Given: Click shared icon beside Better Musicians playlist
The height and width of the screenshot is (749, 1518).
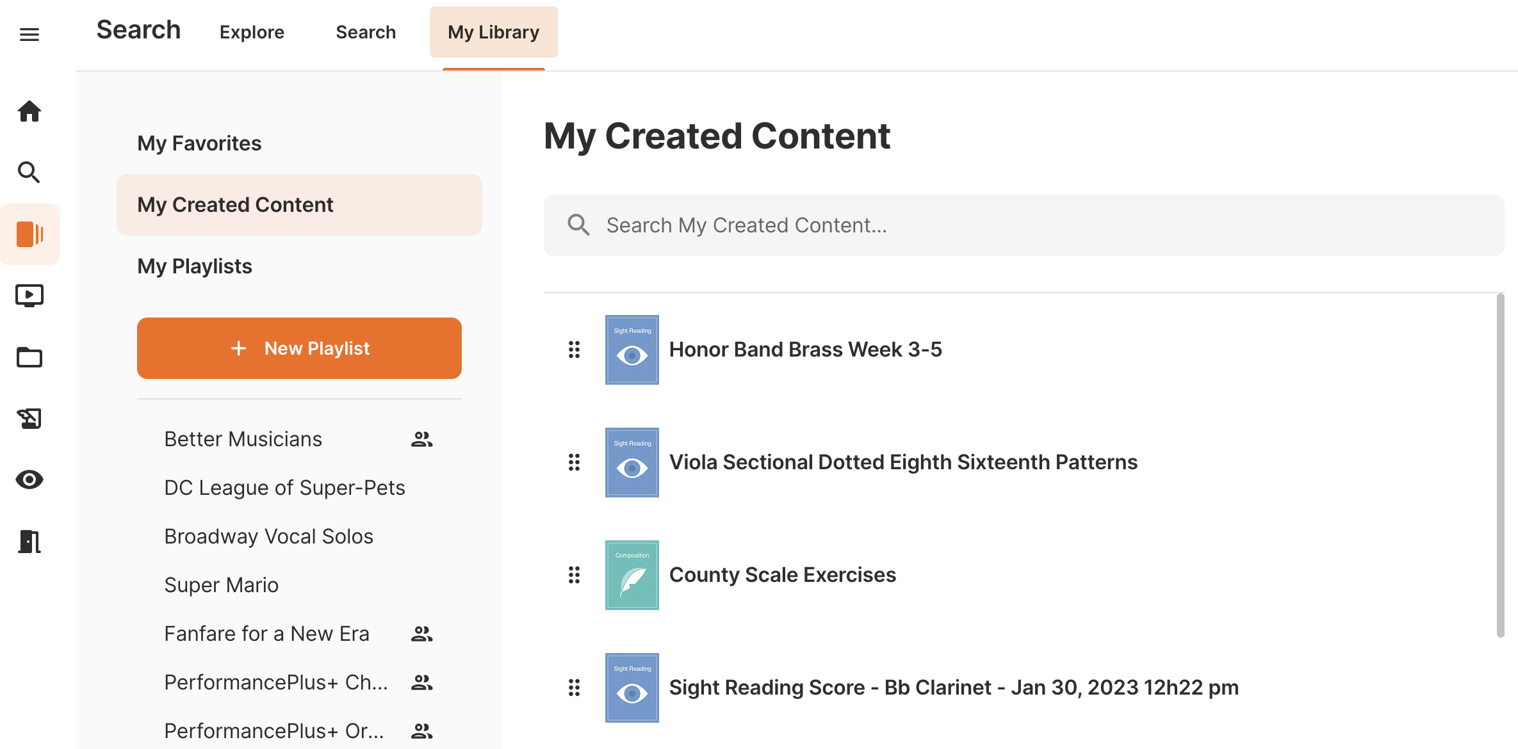Looking at the screenshot, I should point(421,439).
